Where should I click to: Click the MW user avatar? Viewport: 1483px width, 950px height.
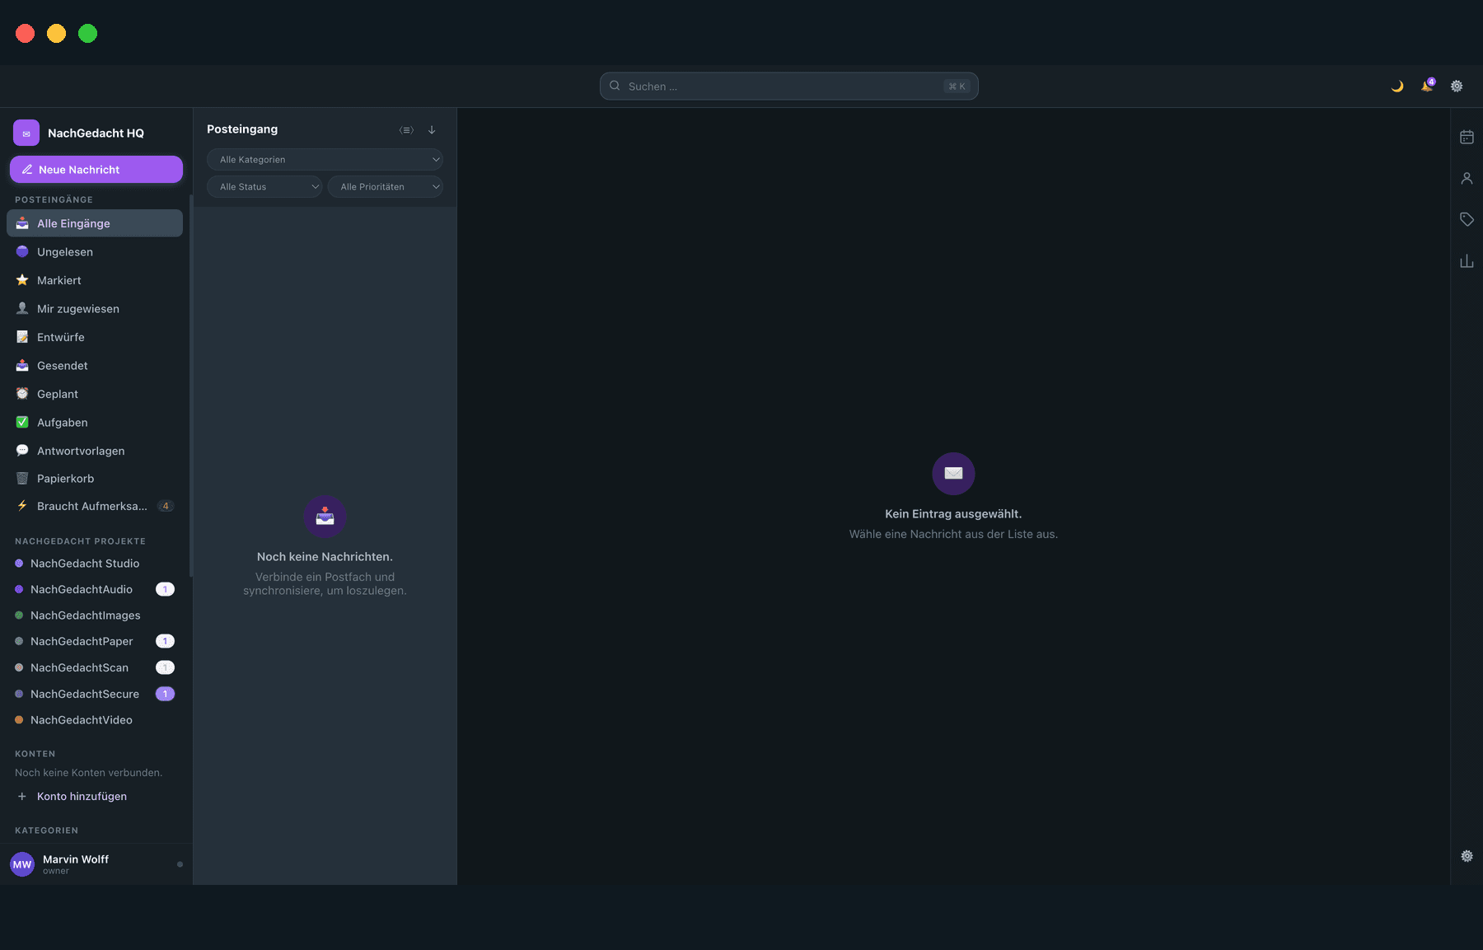(x=22, y=864)
